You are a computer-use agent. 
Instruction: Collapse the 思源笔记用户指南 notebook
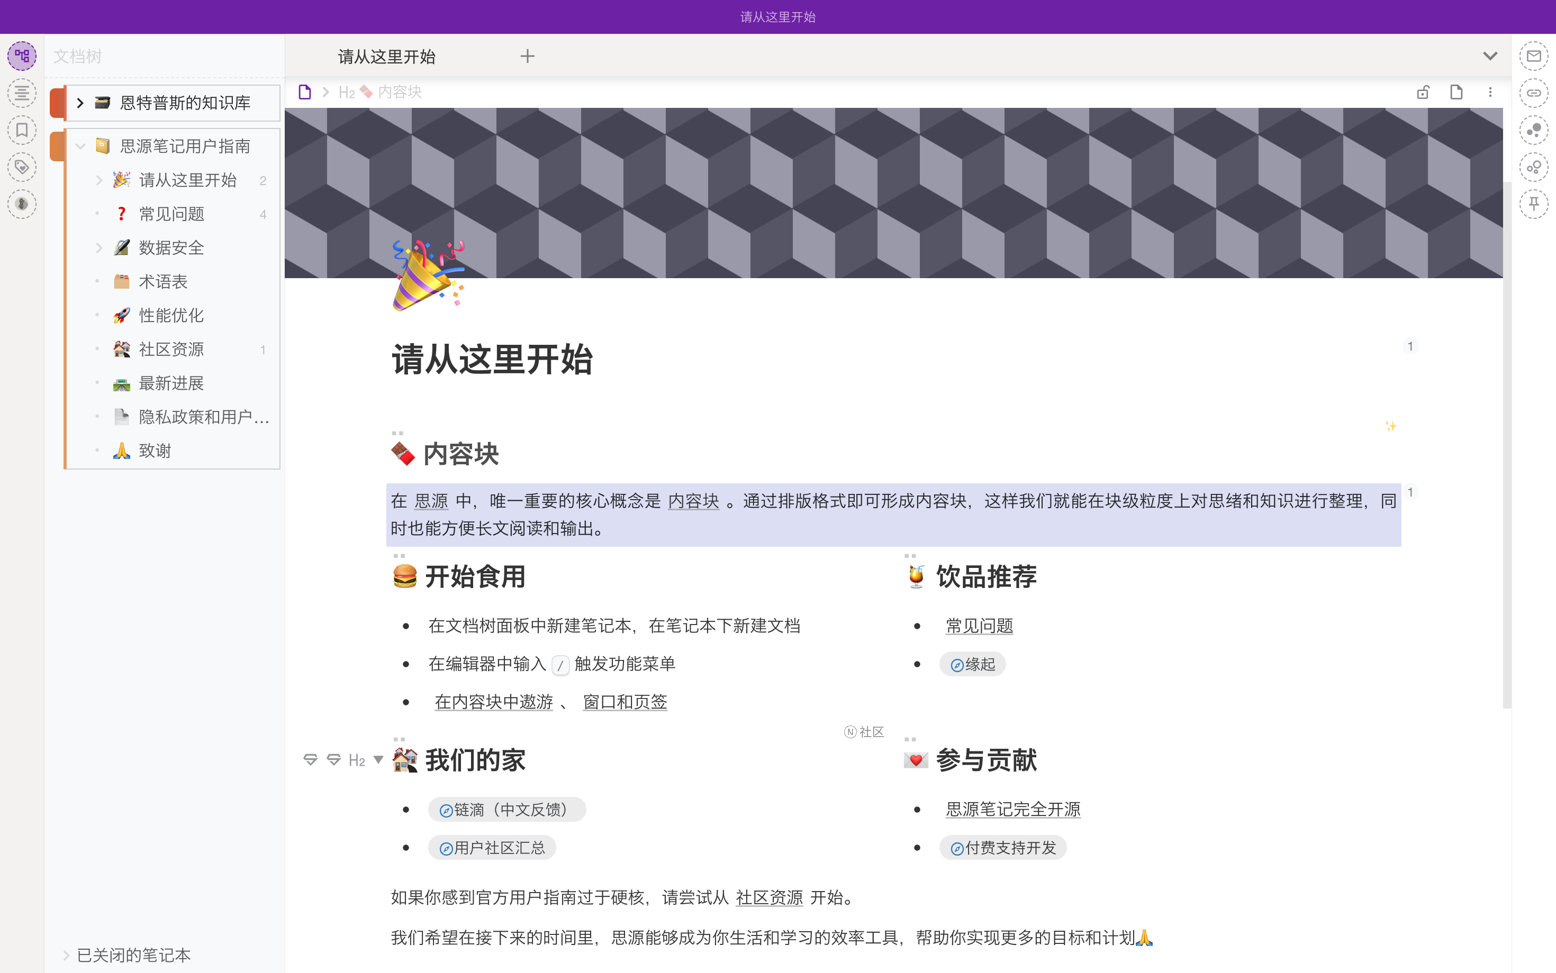pos(80,146)
